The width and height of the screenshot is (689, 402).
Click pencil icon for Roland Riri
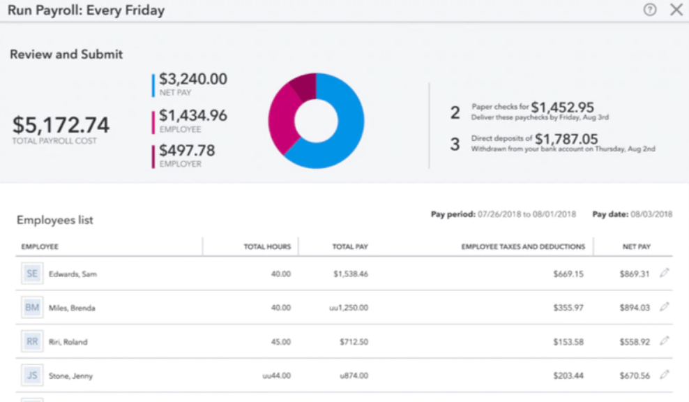point(664,341)
